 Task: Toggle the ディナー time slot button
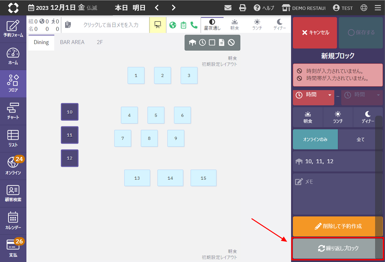click(368, 117)
